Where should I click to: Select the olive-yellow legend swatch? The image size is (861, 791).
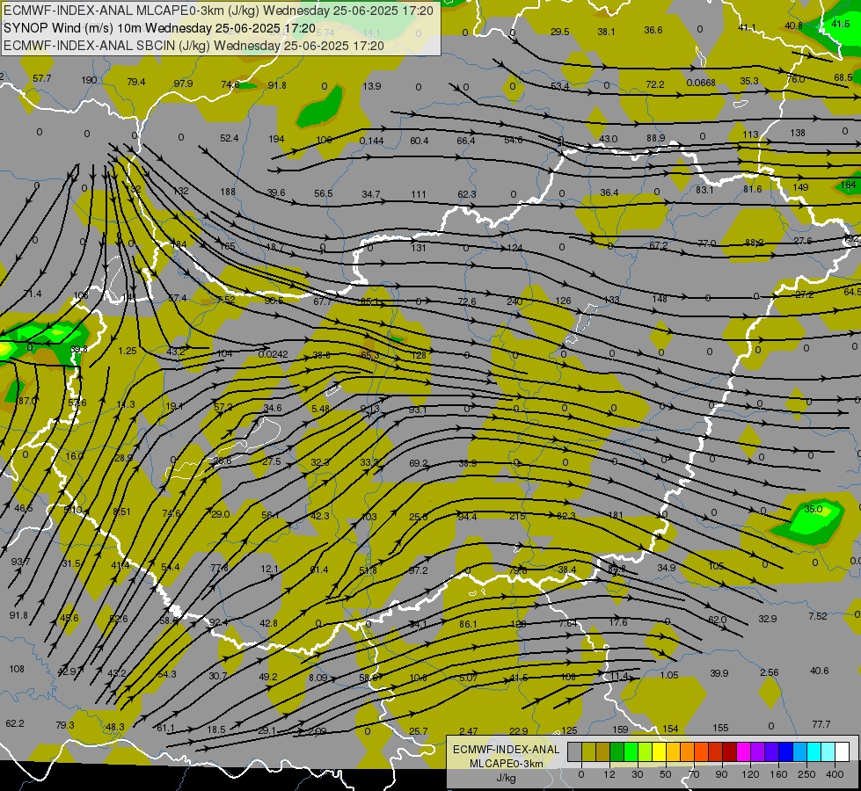click(x=588, y=752)
